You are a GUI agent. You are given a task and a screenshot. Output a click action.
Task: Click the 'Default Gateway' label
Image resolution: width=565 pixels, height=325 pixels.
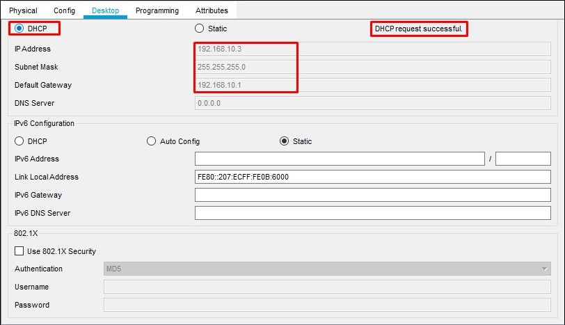pyautogui.click(x=43, y=85)
